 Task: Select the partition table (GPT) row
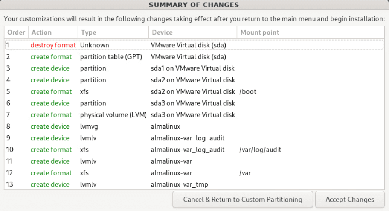click(x=194, y=57)
